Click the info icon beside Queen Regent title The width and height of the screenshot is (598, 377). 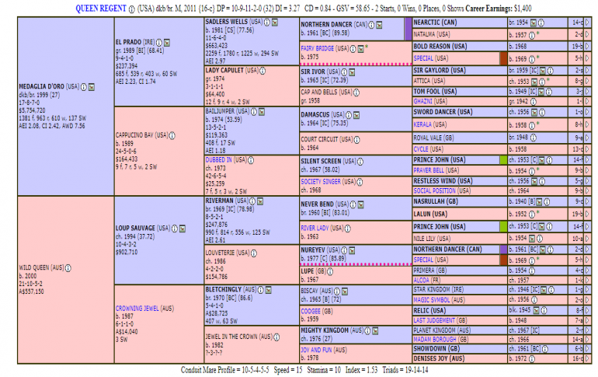[x=131, y=9]
